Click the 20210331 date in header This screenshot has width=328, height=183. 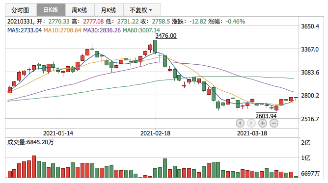[x=20, y=21]
